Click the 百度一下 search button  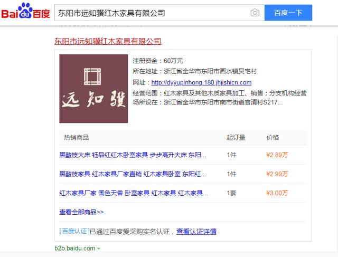[288, 13]
